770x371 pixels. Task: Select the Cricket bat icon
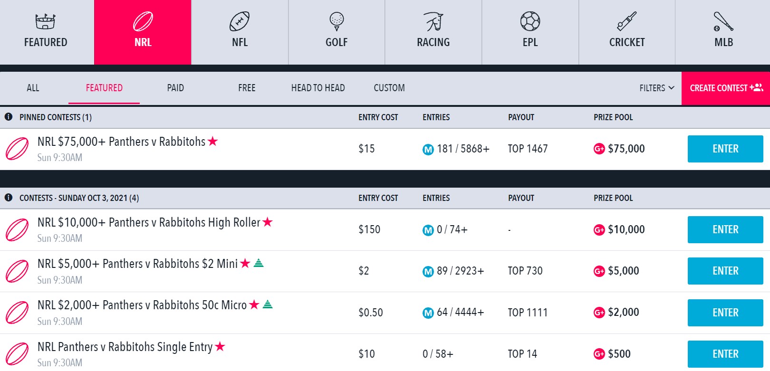click(627, 21)
